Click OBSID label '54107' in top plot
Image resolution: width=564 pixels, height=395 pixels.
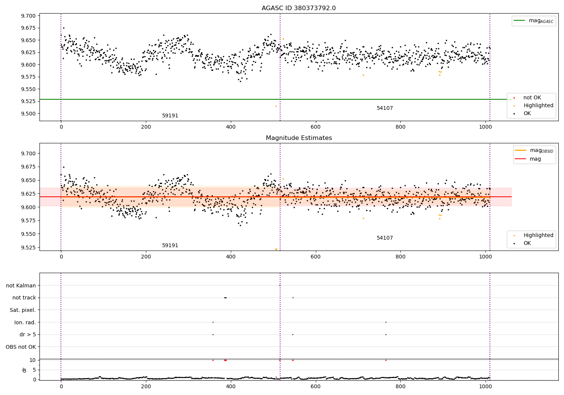pos(385,108)
